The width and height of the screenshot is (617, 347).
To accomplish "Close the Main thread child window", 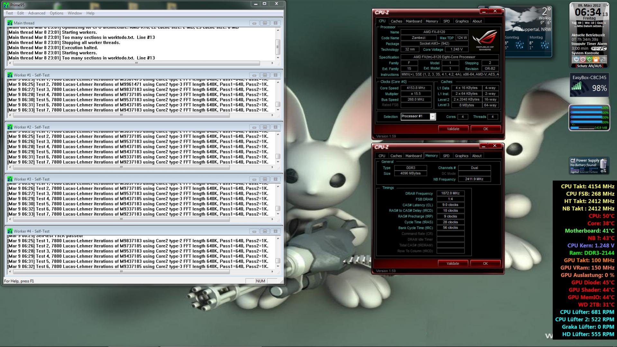I will pos(276,23).
